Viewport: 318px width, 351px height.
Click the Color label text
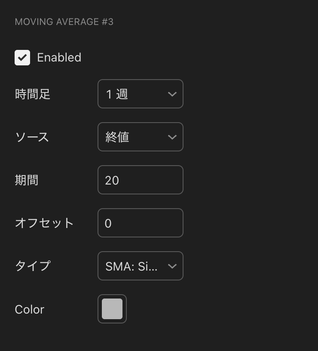click(x=30, y=310)
